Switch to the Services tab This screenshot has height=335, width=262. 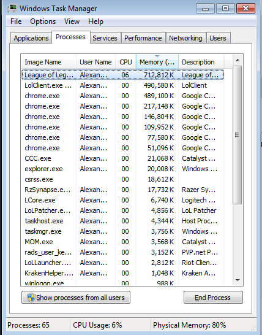point(105,38)
